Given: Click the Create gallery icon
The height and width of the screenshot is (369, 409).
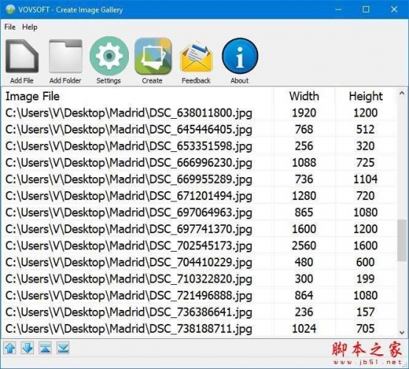Looking at the screenshot, I should click(x=153, y=56).
